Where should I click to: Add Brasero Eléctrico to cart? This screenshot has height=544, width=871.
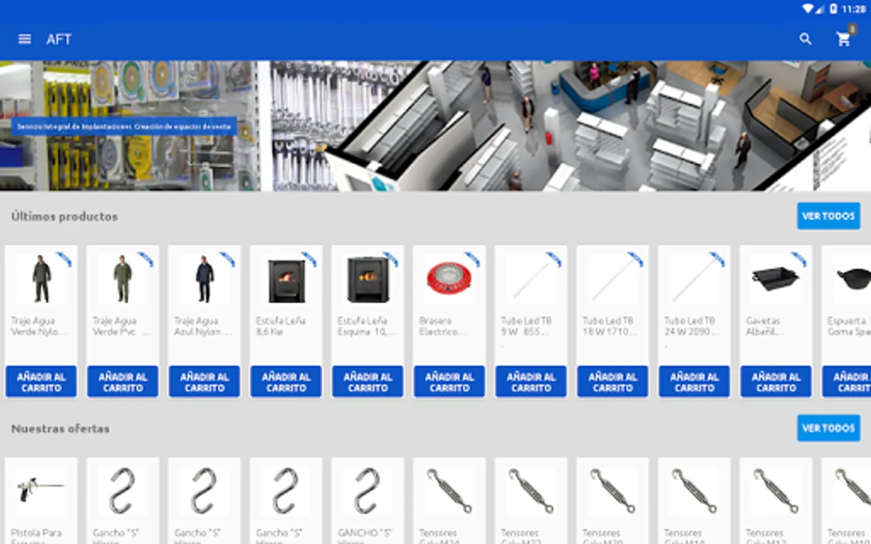pyautogui.click(x=449, y=382)
